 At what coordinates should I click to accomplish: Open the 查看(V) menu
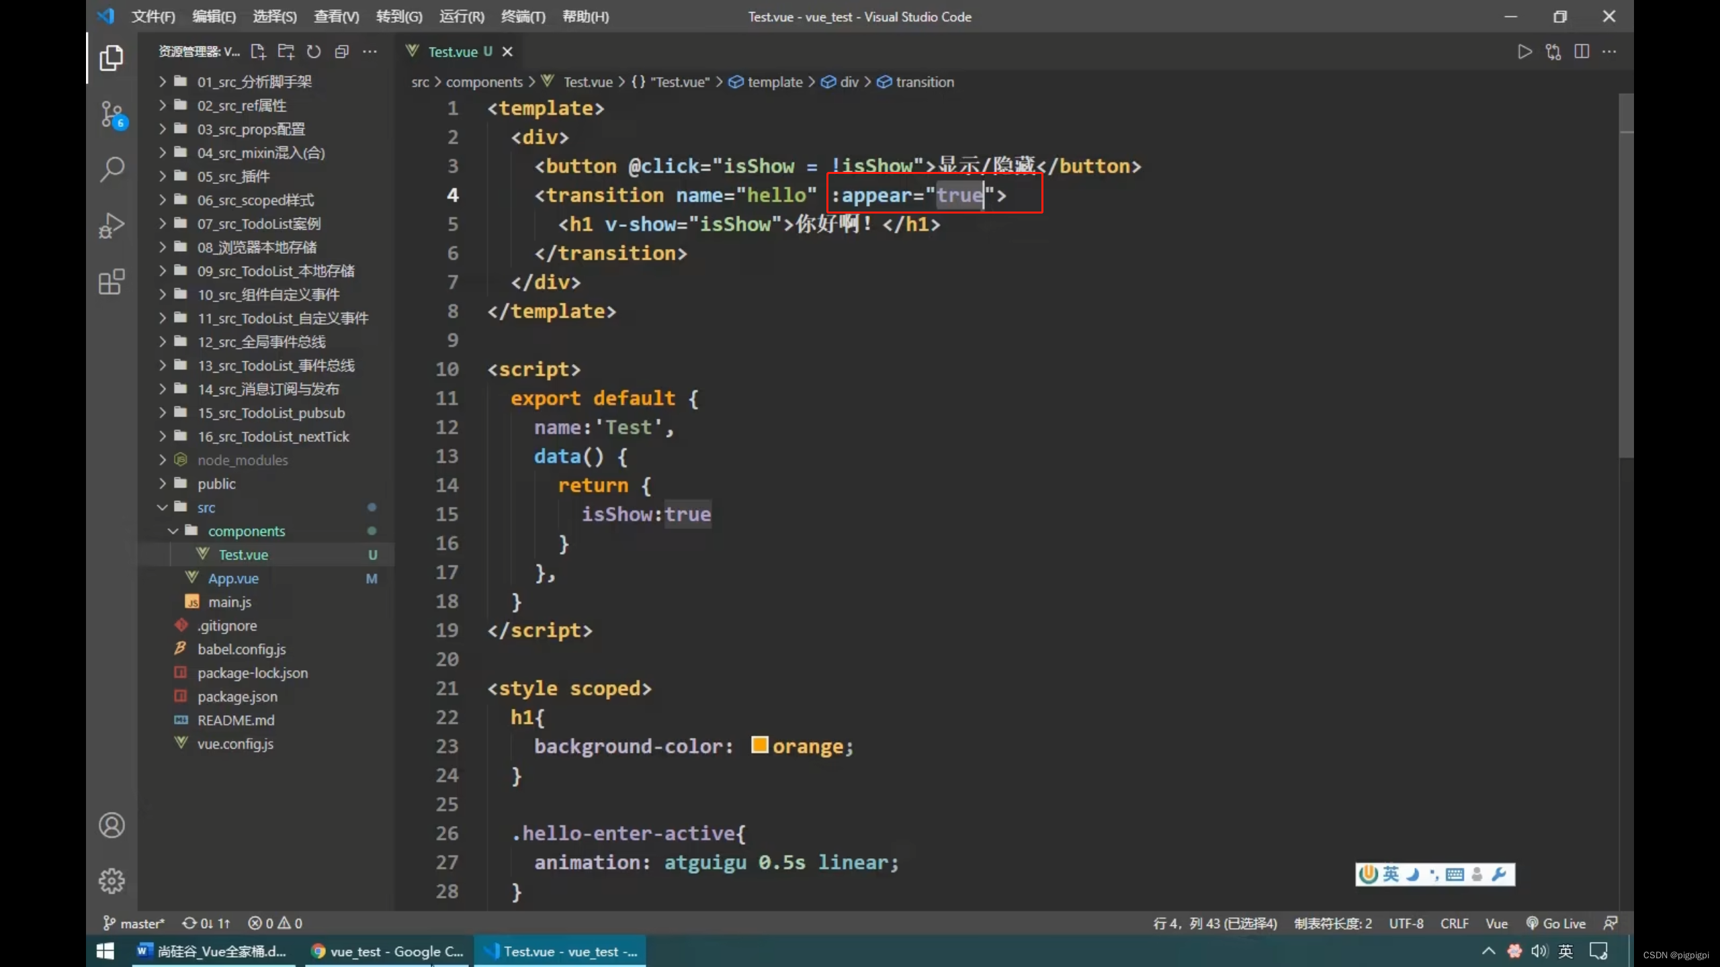click(x=336, y=17)
